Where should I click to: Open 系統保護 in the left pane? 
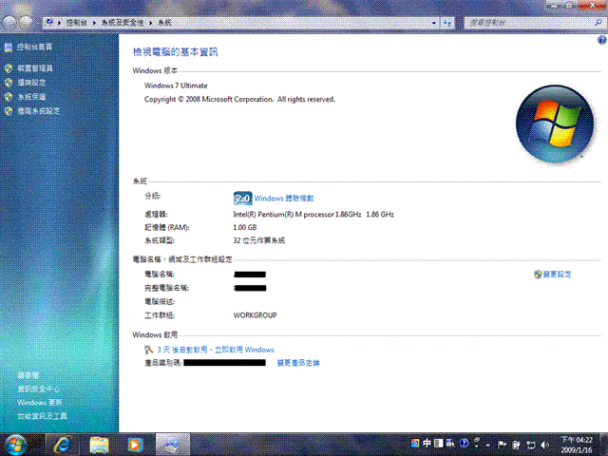[x=31, y=97]
